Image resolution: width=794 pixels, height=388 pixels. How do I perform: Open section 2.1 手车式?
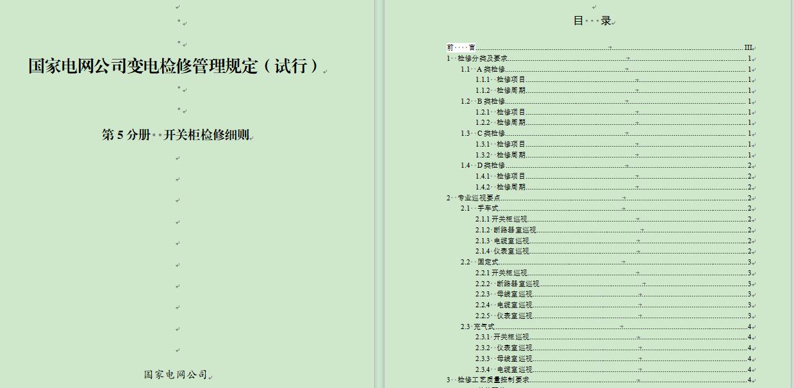point(607,208)
